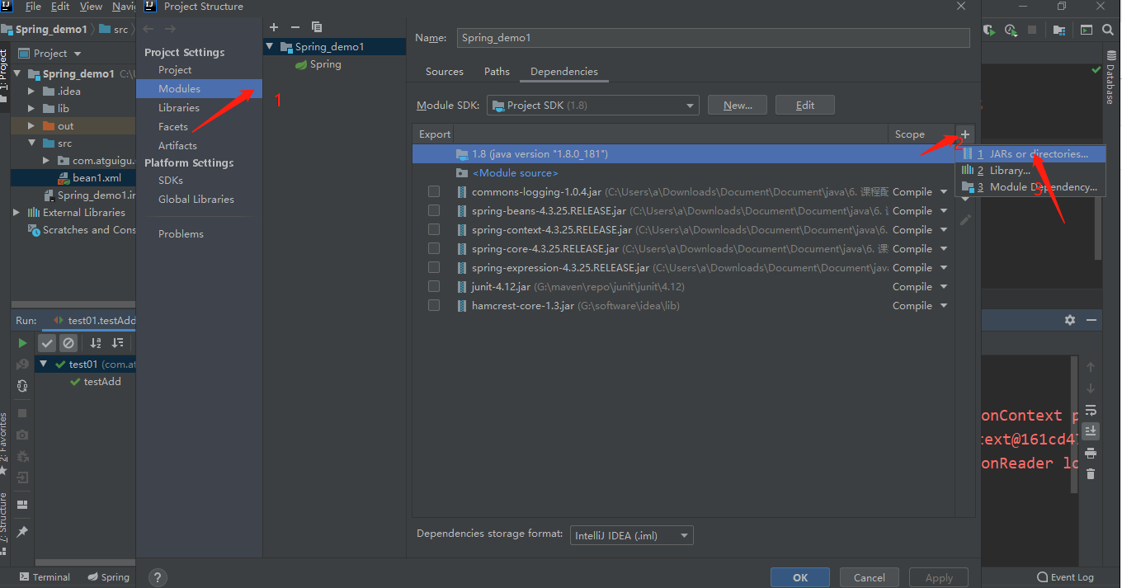Click the print icon in console toolbar
Viewport: 1122px width, 588px height.
pyautogui.click(x=1091, y=453)
